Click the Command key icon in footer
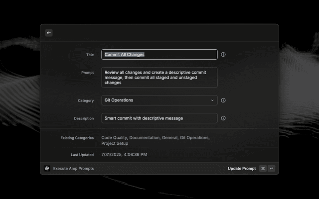Image resolution: width=319 pixels, height=199 pixels. coord(263,169)
